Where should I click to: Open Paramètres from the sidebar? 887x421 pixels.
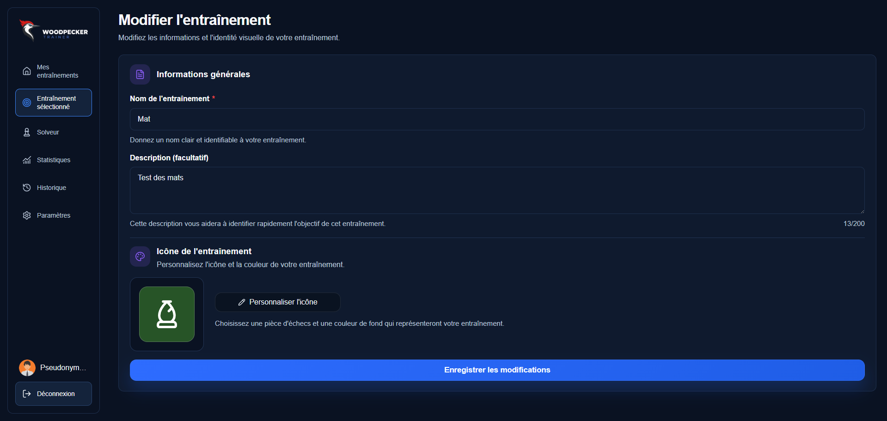tap(54, 215)
